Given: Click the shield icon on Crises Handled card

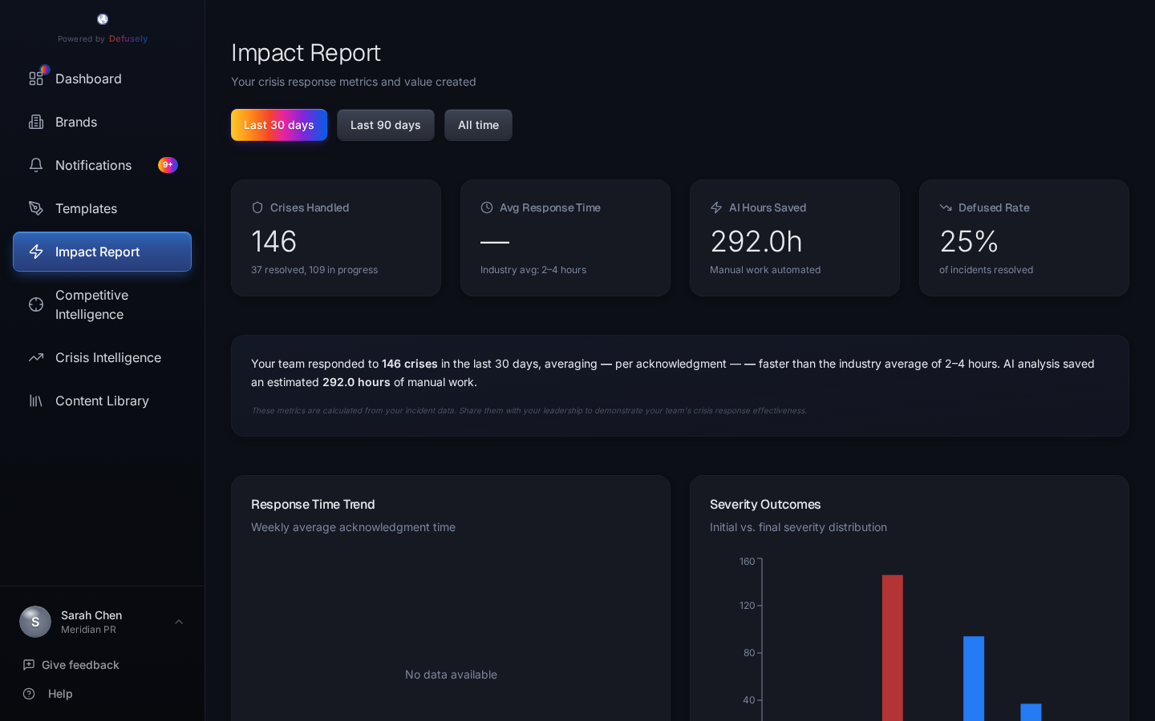Looking at the screenshot, I should pos(257,207).
